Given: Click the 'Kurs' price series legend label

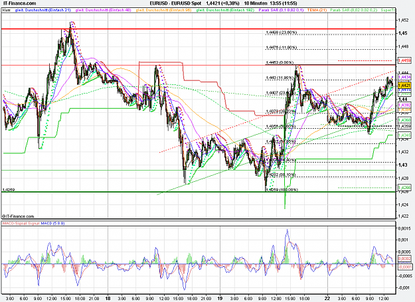Looking at the screenshot, I should [x=7, y=10].
